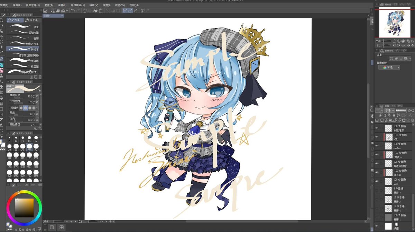Show the 圖層 5 layer

click(x=377, y=199)
